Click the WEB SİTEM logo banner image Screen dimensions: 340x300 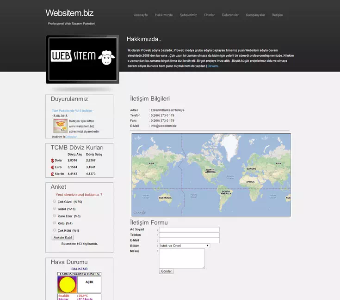click(x=82, y=59)
